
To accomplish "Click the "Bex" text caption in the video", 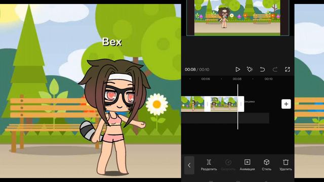I will 112,42.
